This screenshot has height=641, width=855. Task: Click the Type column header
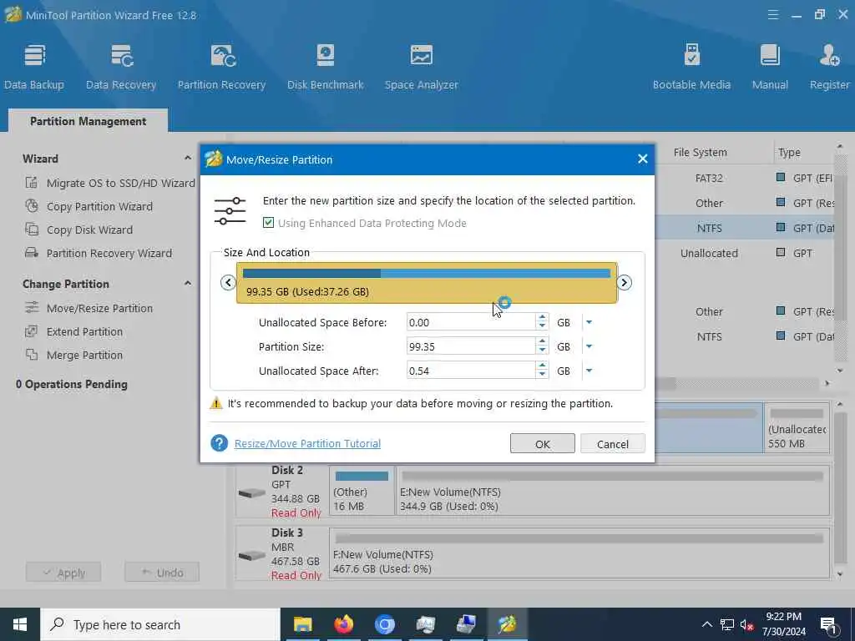pyautogui.click(x=789, y=153)
